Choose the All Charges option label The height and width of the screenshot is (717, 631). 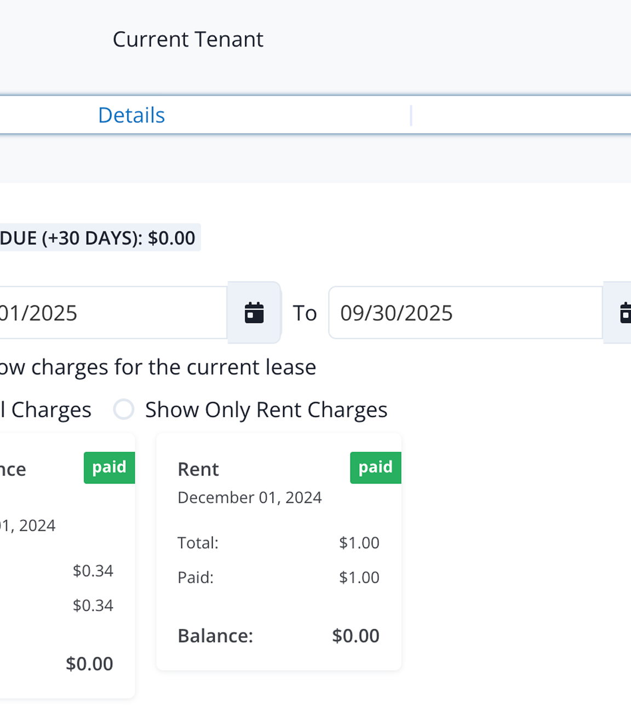tap(46, 410)
